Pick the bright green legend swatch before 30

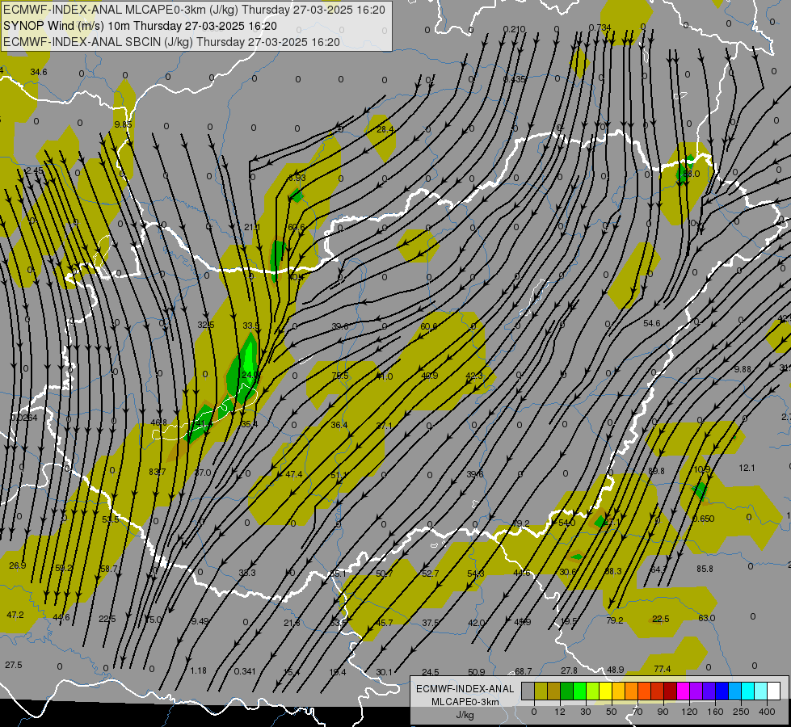[579, 691]
